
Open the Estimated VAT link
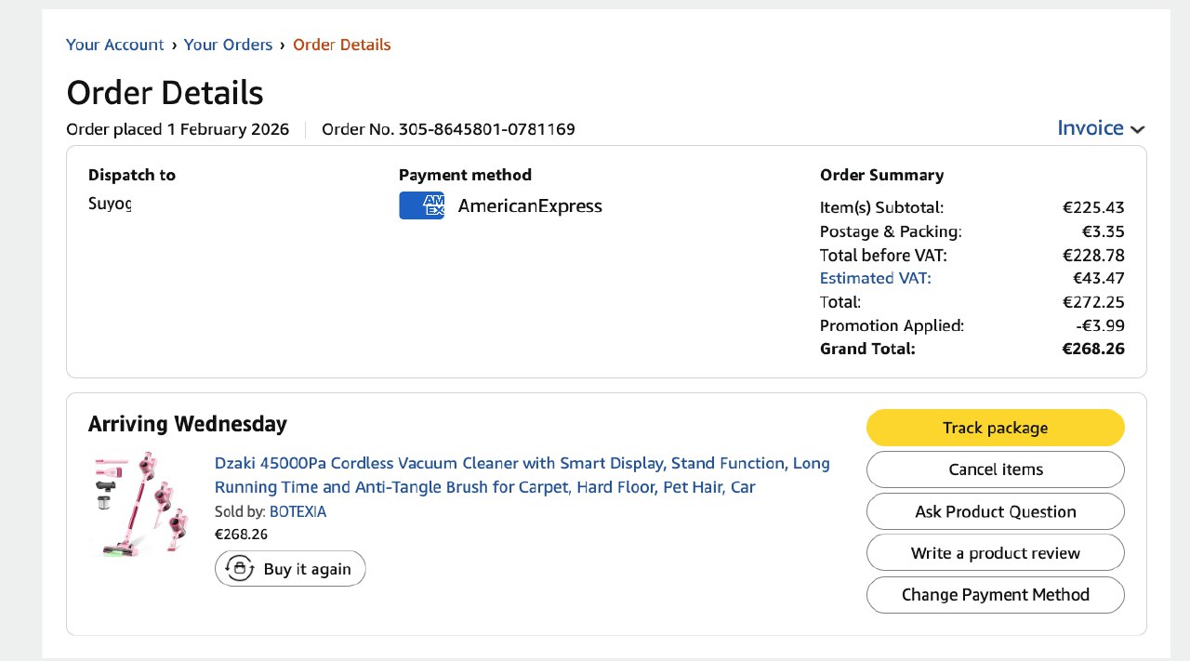click(x=875, y=278)
